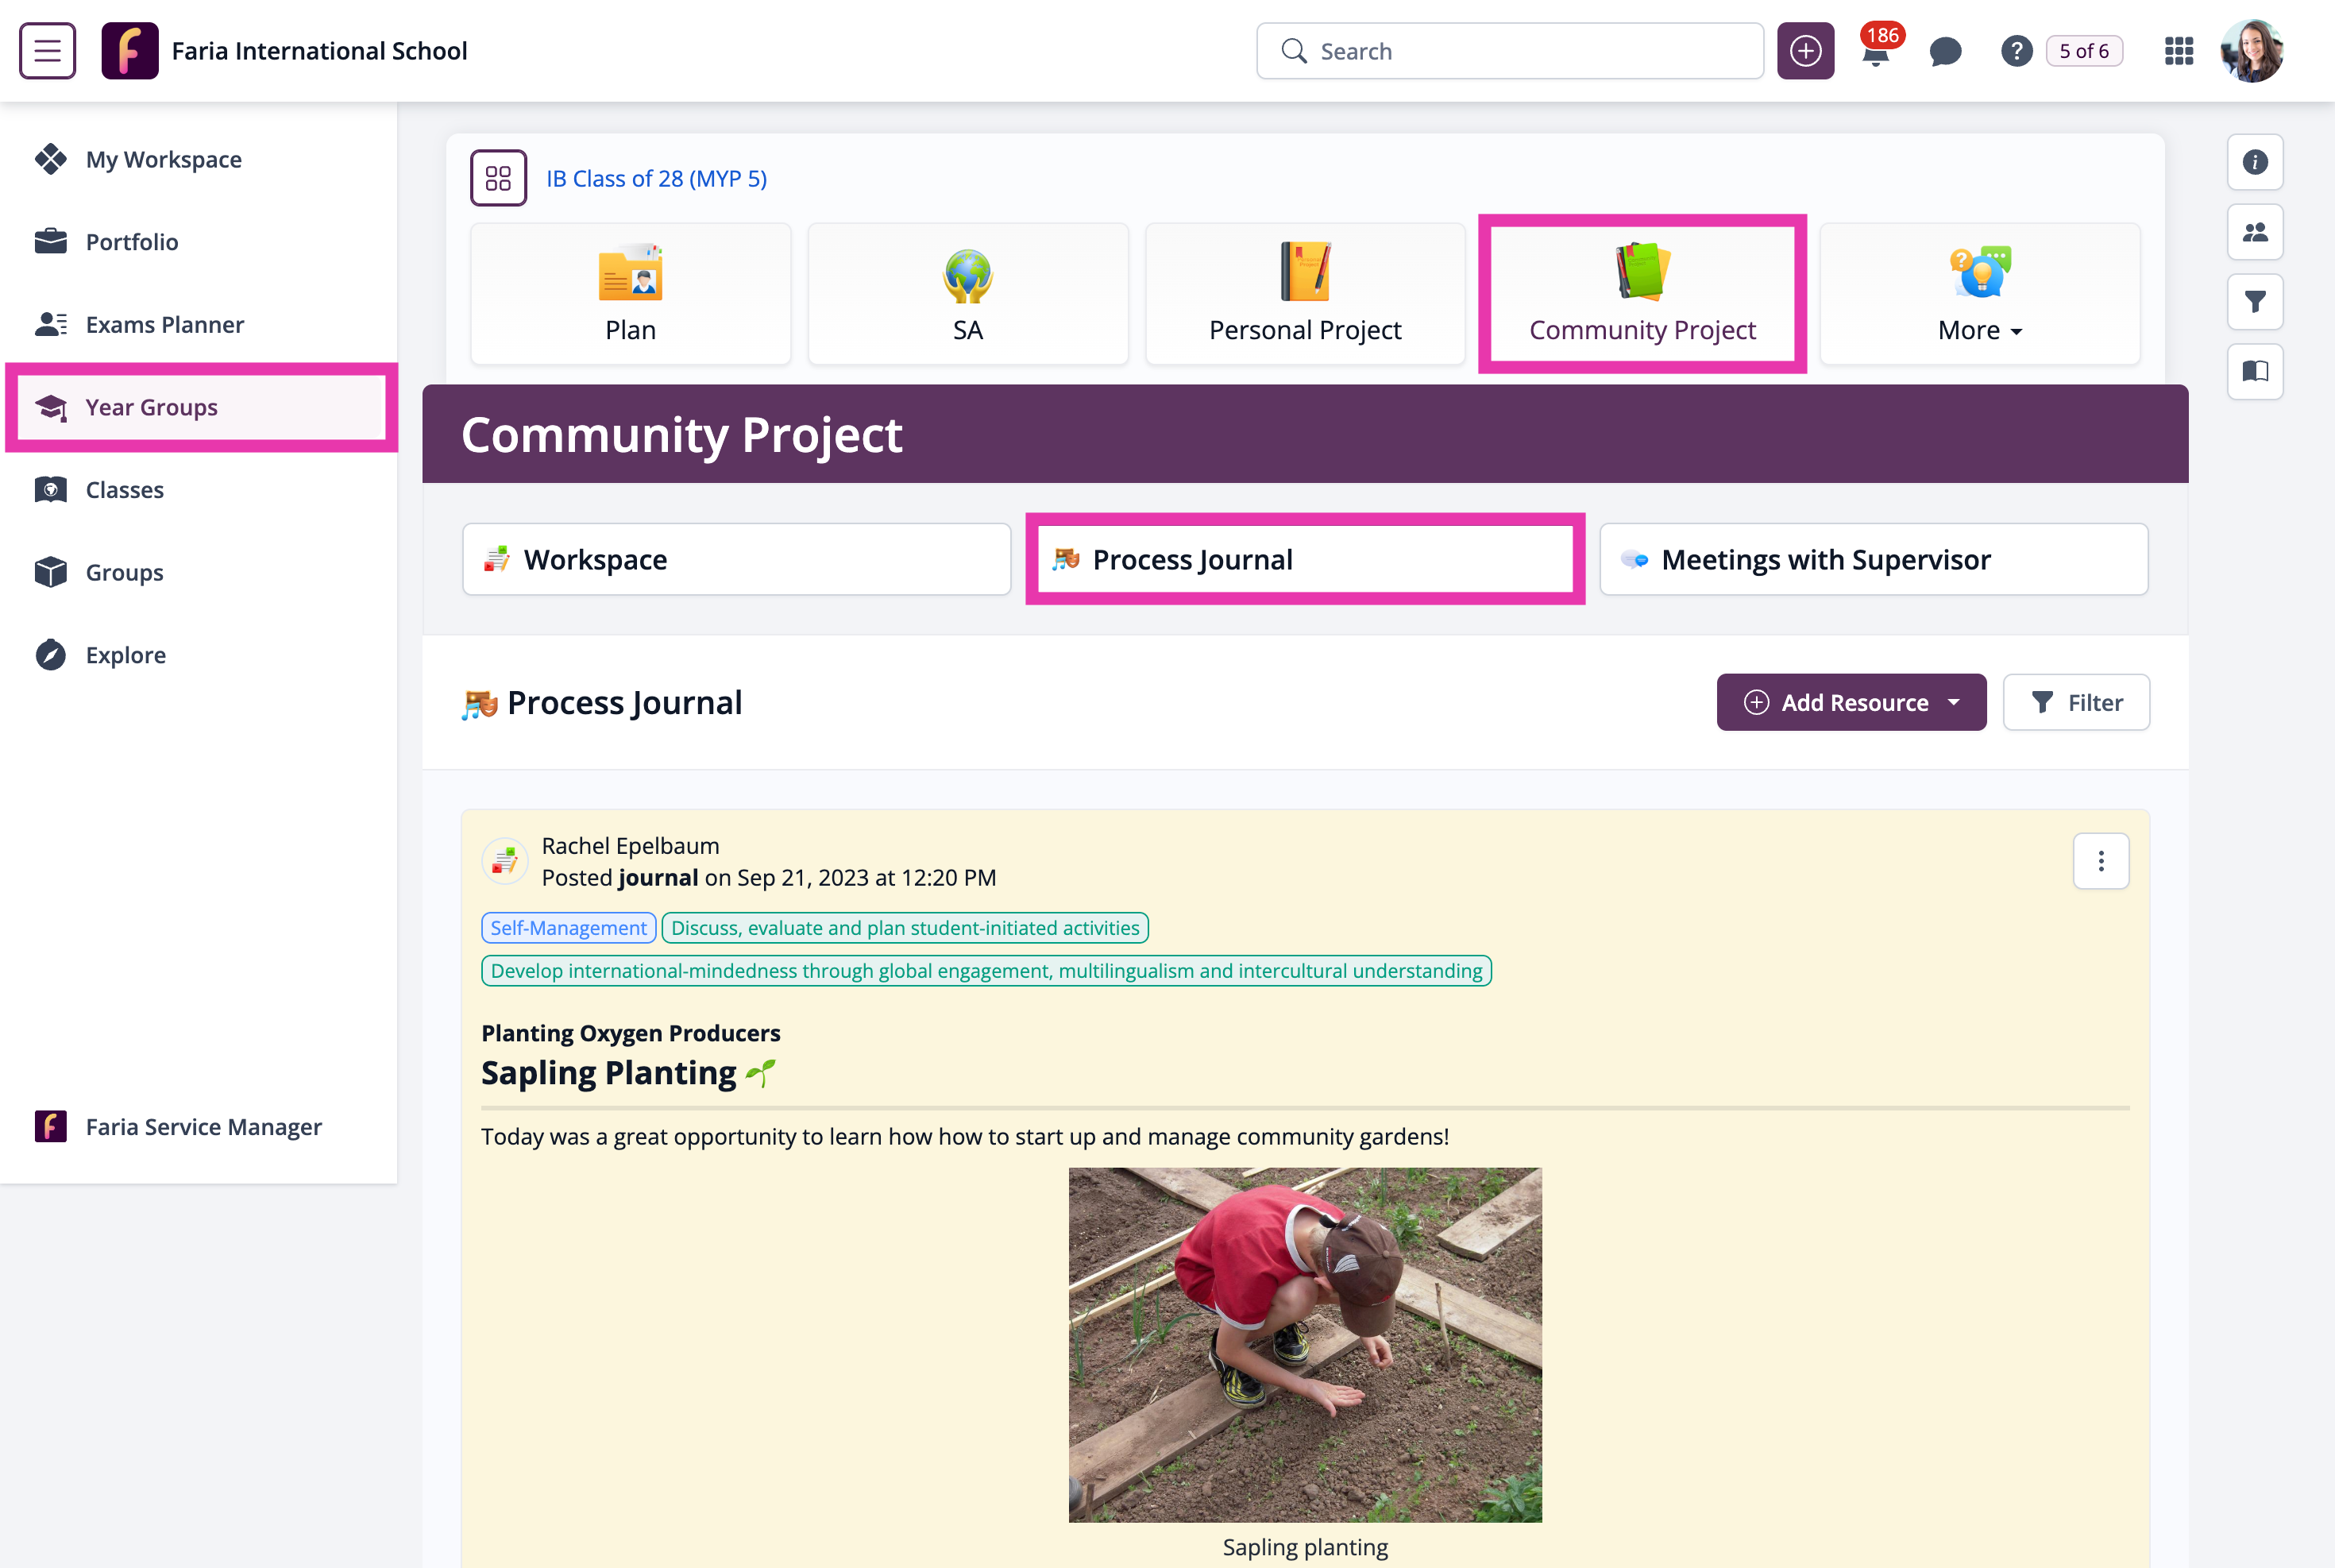The height and width of the screenshot is (1568, 2335).
Task: Expand the More dropdown tile
Action: (x=1980, y=294)
